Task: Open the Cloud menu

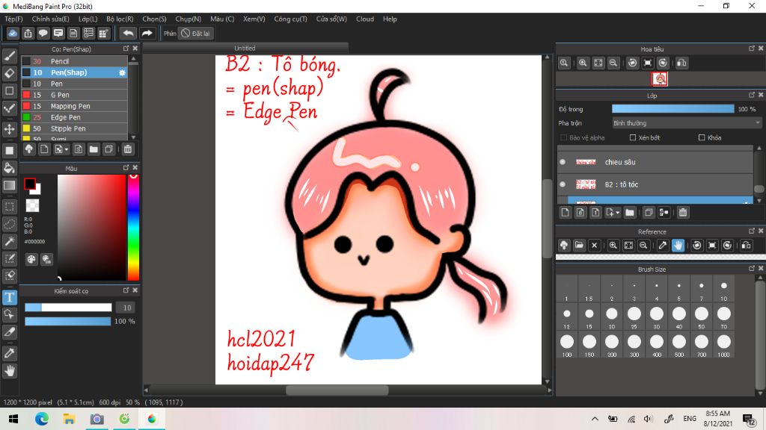Action: tap(365, 19)
